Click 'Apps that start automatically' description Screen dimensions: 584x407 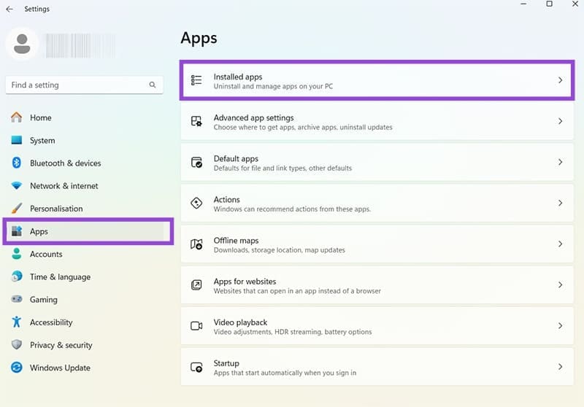[285, 373]
